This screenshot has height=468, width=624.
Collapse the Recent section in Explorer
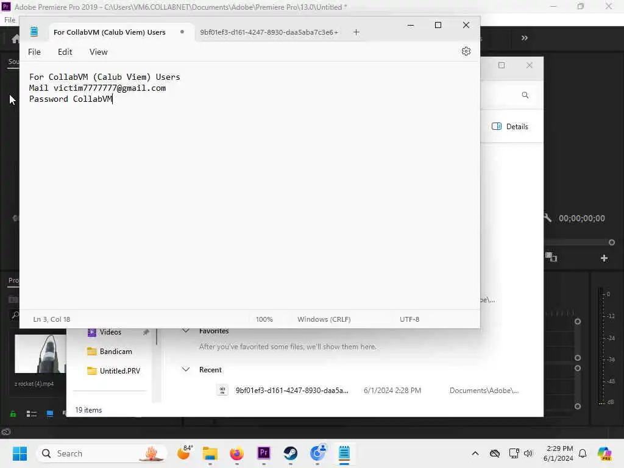click(x=185, y=370)
